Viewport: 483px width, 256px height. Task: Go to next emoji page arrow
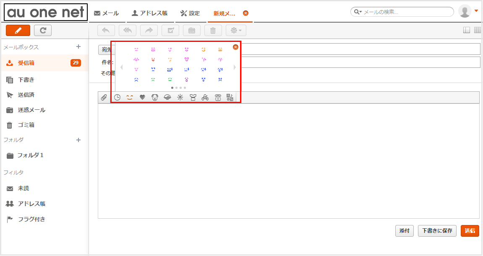(235, 67)
